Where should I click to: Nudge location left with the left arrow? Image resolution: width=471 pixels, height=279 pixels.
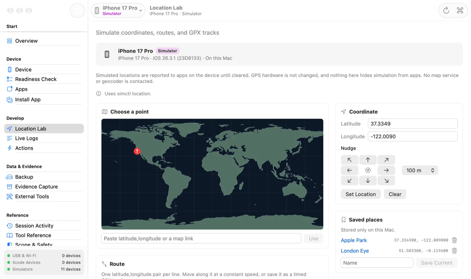click(350, 170)
